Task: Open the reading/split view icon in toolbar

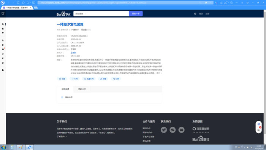Action: (33, 3)
